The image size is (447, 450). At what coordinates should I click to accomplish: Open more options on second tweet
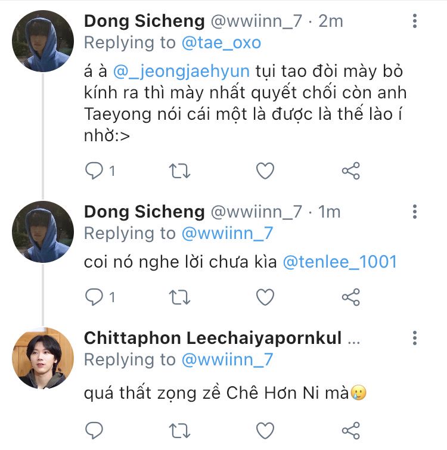415,212
